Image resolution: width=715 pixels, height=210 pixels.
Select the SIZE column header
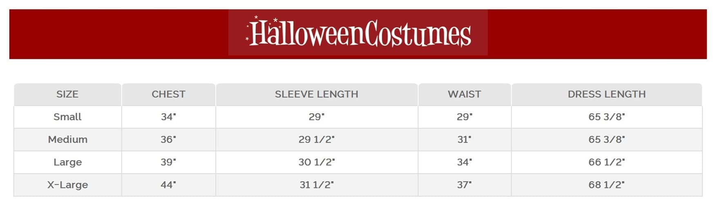coord(67,94)
